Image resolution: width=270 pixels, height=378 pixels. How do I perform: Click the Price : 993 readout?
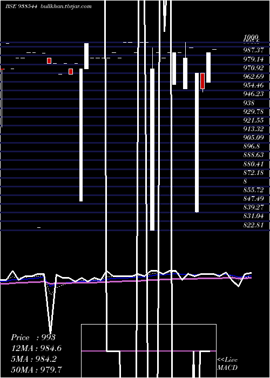tap(33, 337)
